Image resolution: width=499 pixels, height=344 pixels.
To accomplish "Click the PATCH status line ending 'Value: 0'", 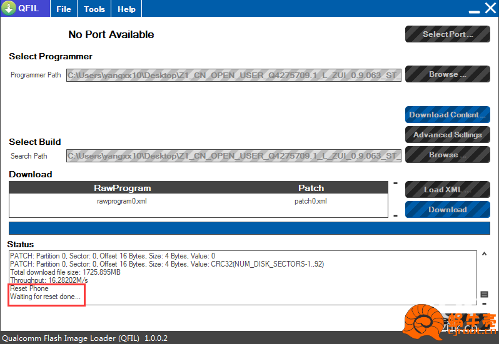I will [113, 256].
